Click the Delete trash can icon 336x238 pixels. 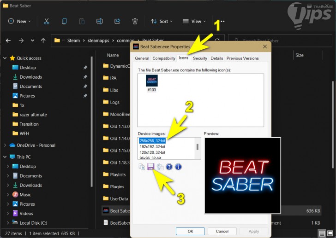point(135,21)
